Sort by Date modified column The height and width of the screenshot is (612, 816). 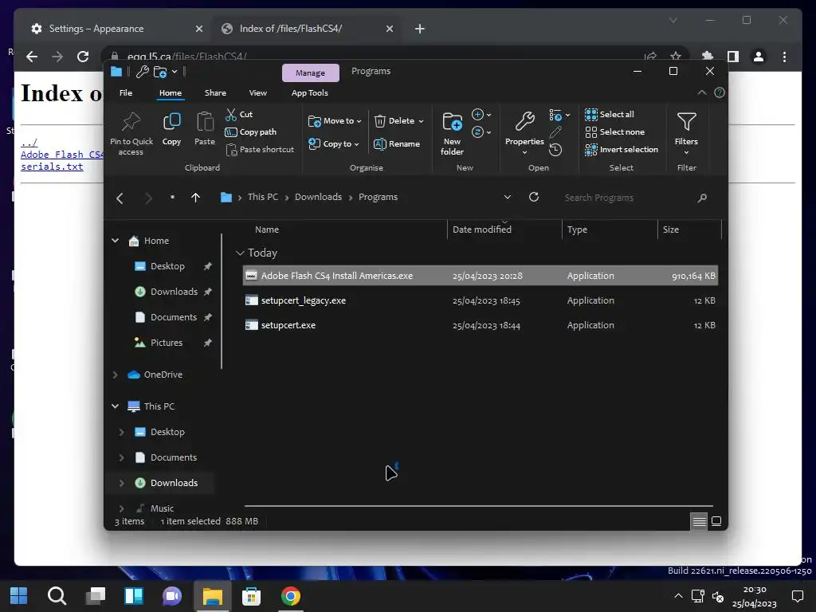pos(504,229)
